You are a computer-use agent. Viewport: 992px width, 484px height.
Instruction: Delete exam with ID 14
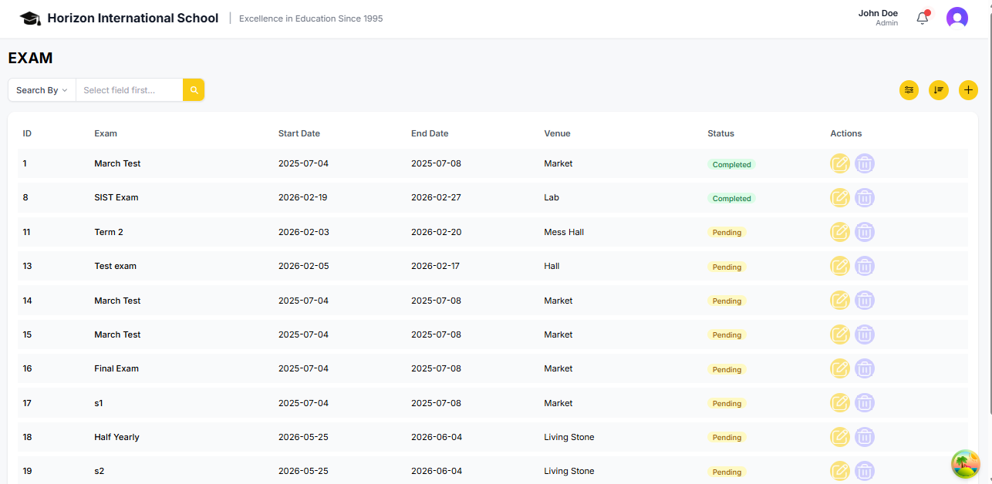tap(865, 301)
